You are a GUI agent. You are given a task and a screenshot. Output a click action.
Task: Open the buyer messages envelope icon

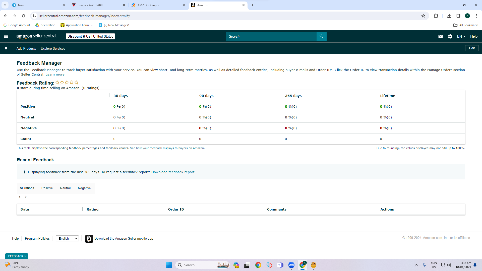[440, 36]
